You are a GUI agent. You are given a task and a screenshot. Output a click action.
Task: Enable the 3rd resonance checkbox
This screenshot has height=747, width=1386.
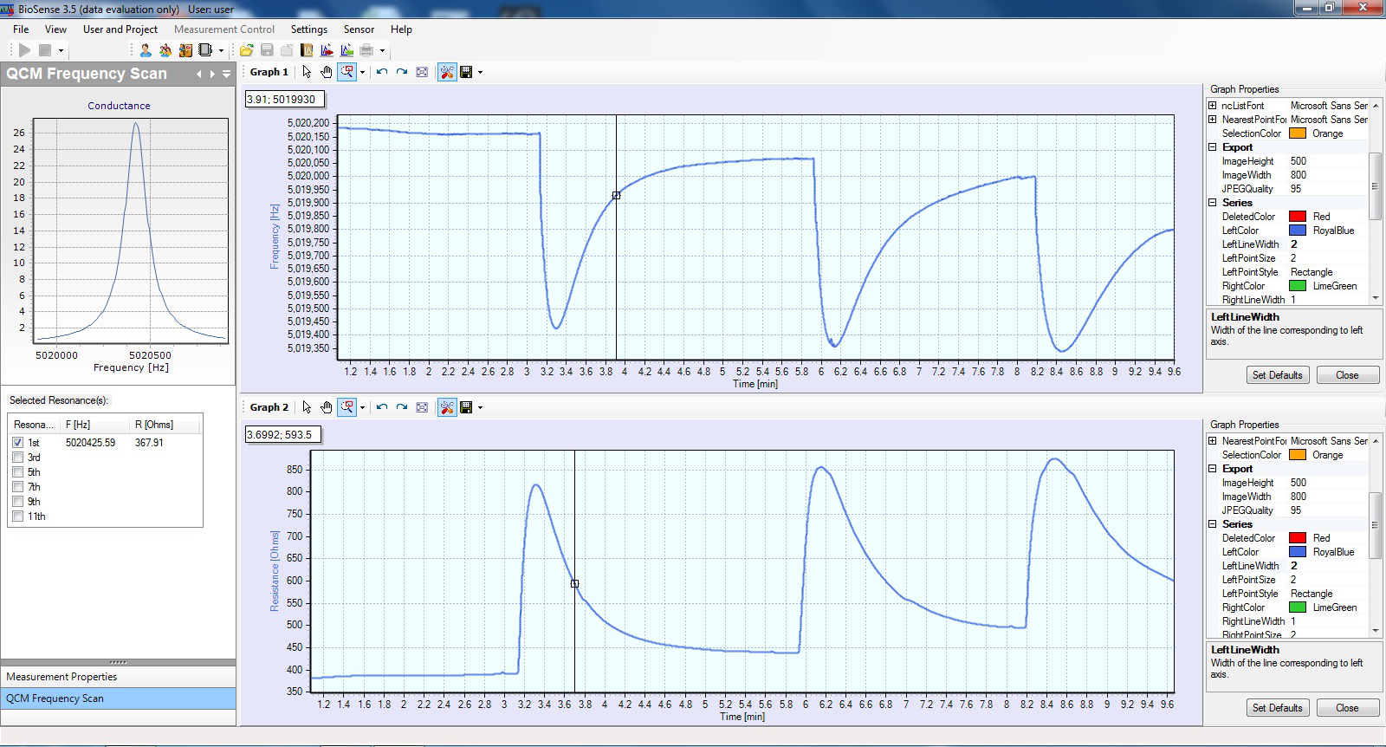[18, 458]
